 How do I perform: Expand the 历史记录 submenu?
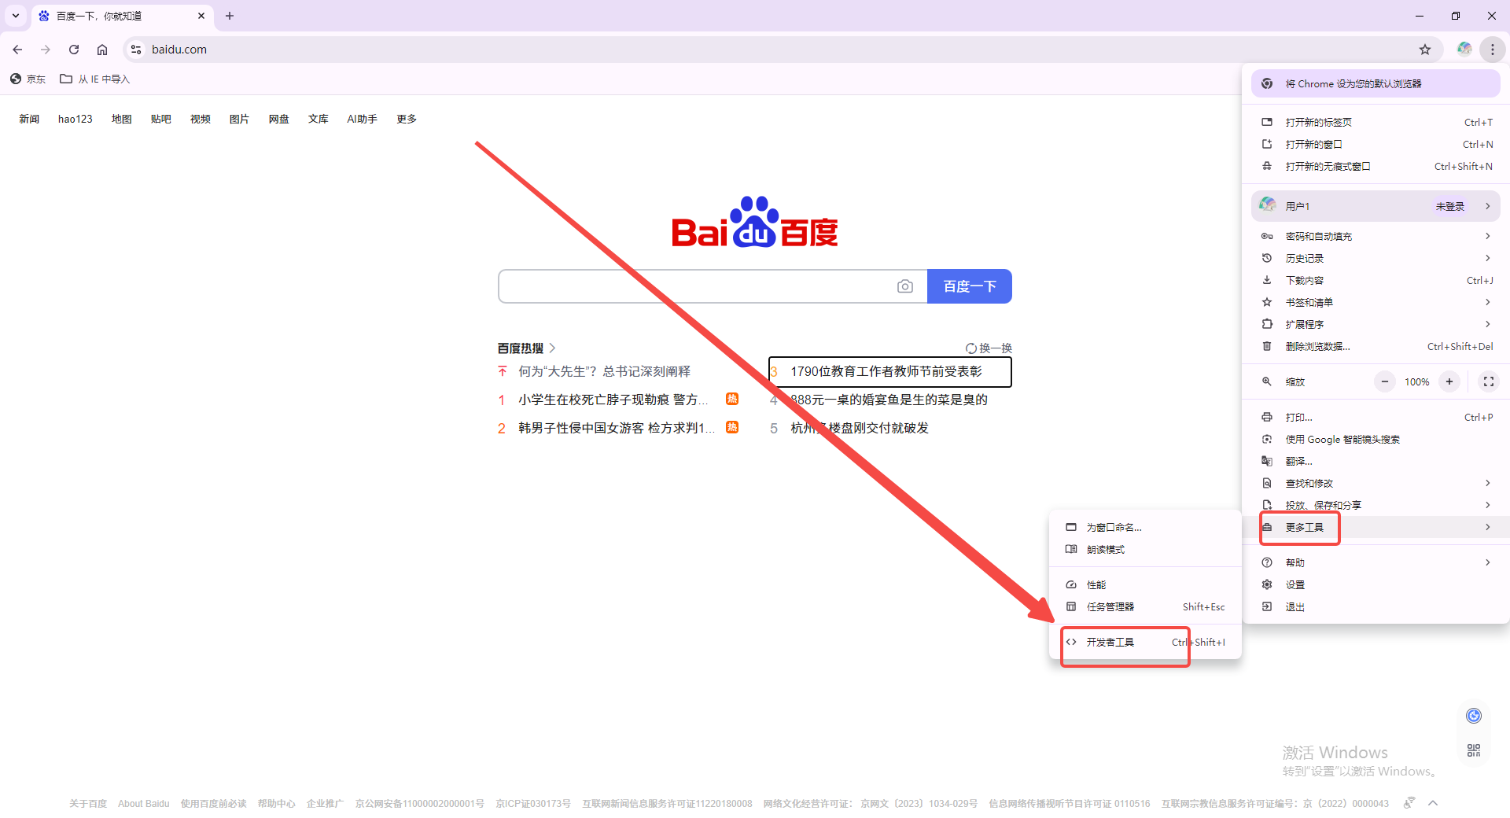1376,258
